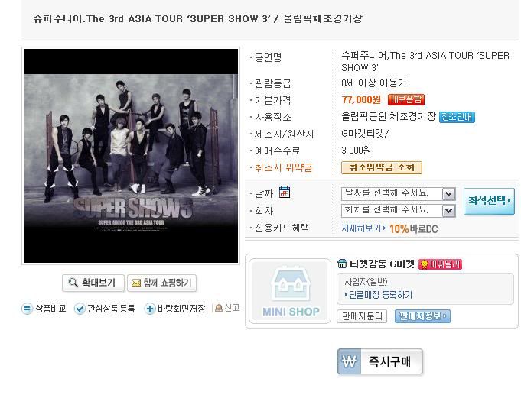Viewport: 521px width, 395px height.
Task: Click the 내쿠폰함 coupon badge
Action: [406, 99]
